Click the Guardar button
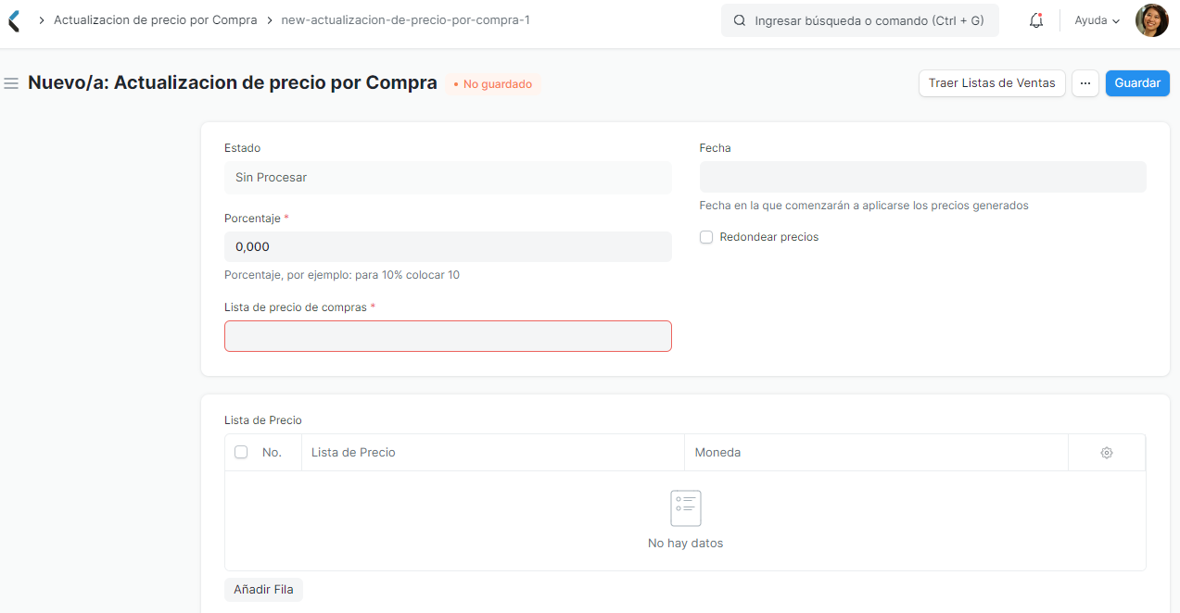The height and width of the screenshot is (613, 1180). click(x=1136, y=82)
